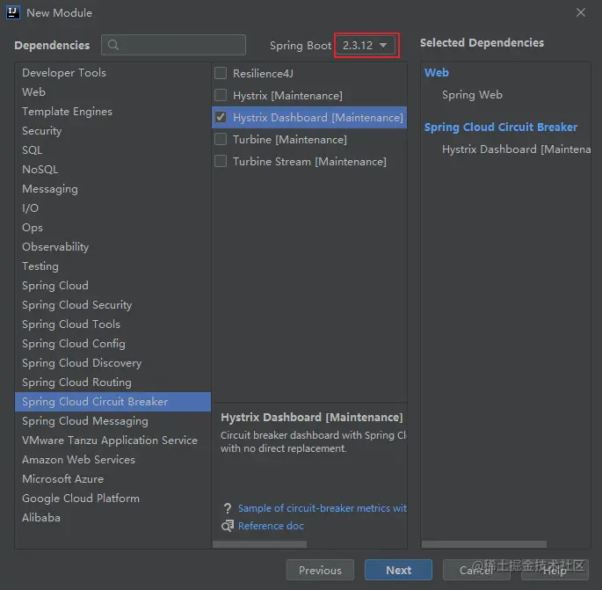Choose the Messaging category
Screen dimensions: 602x590
point(112,188)
